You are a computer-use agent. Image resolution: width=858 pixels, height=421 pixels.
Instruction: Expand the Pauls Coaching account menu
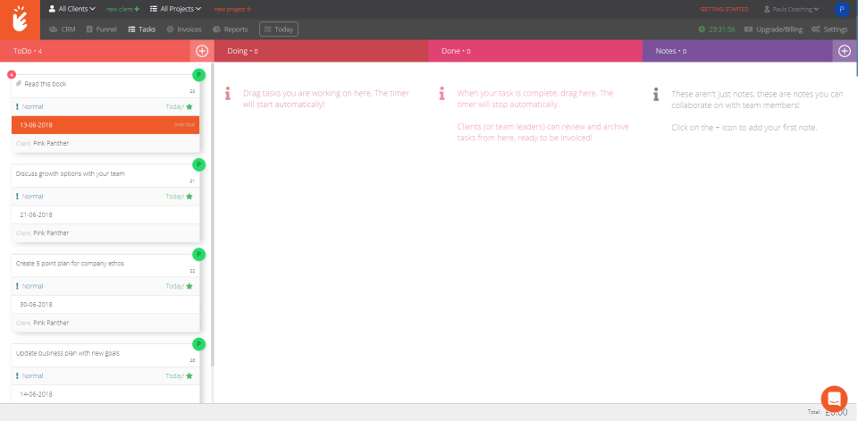point(791,9)
